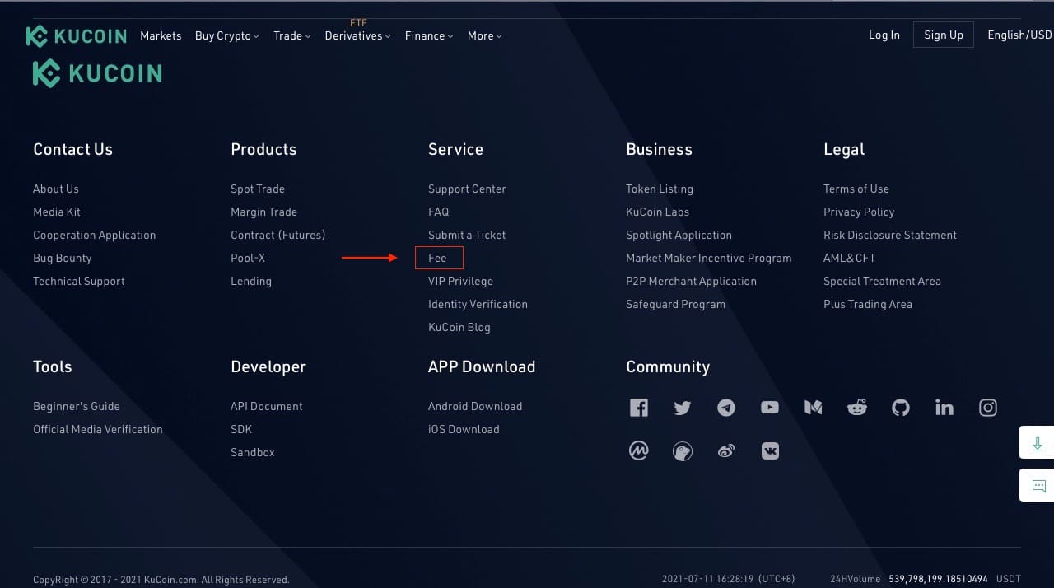Open the Telegram community icon
Image resolution: width=1054 pixels, height=588 pixels.
[725, 407]
